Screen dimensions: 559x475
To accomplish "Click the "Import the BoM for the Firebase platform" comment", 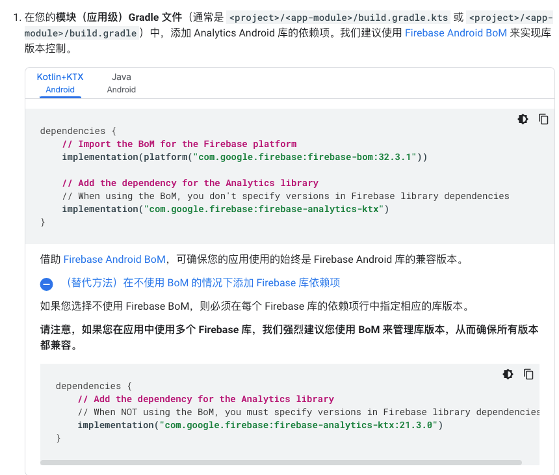I will 179,144.
